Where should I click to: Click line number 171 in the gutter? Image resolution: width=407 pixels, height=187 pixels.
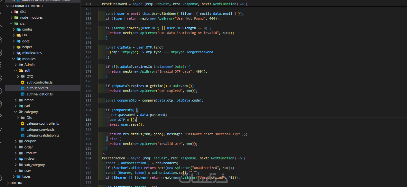coord(88,47)
